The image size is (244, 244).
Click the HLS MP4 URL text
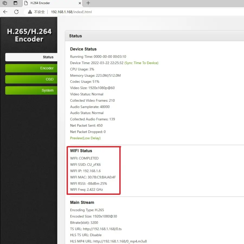(120, 241)
